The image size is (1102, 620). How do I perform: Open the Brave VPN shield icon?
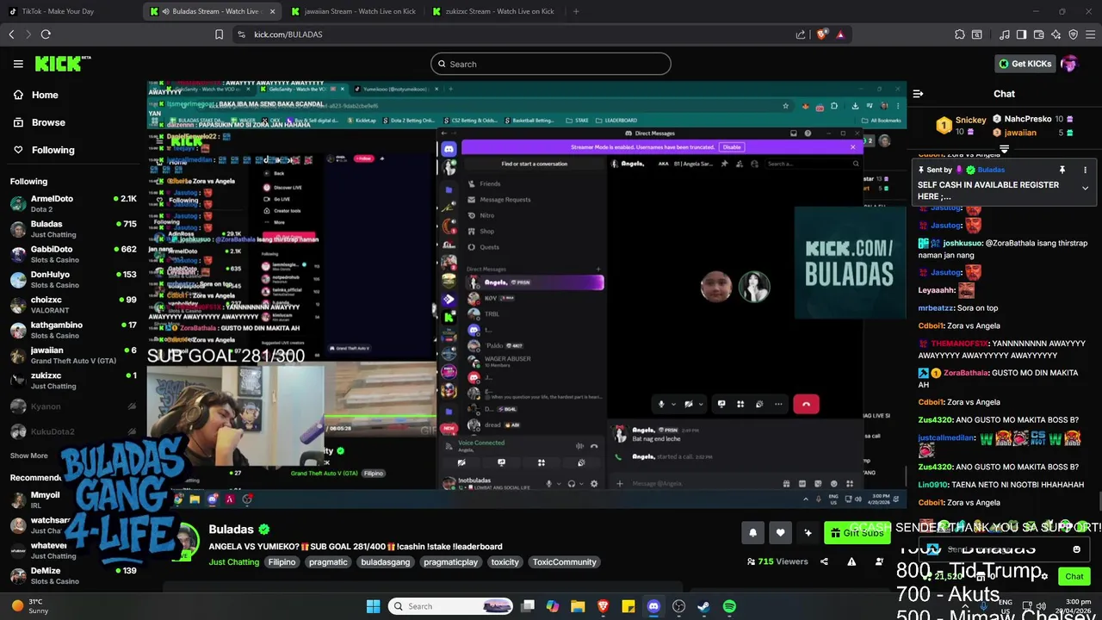point(1073,34)
